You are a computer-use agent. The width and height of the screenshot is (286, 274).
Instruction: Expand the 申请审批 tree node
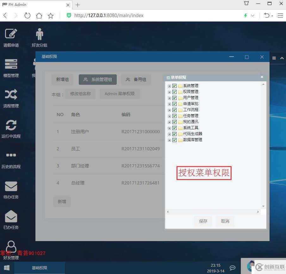click(x=169, y=104)
